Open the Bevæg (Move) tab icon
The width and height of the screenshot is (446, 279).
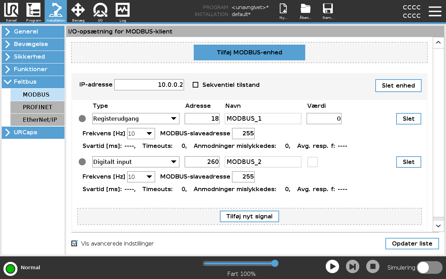78,12
